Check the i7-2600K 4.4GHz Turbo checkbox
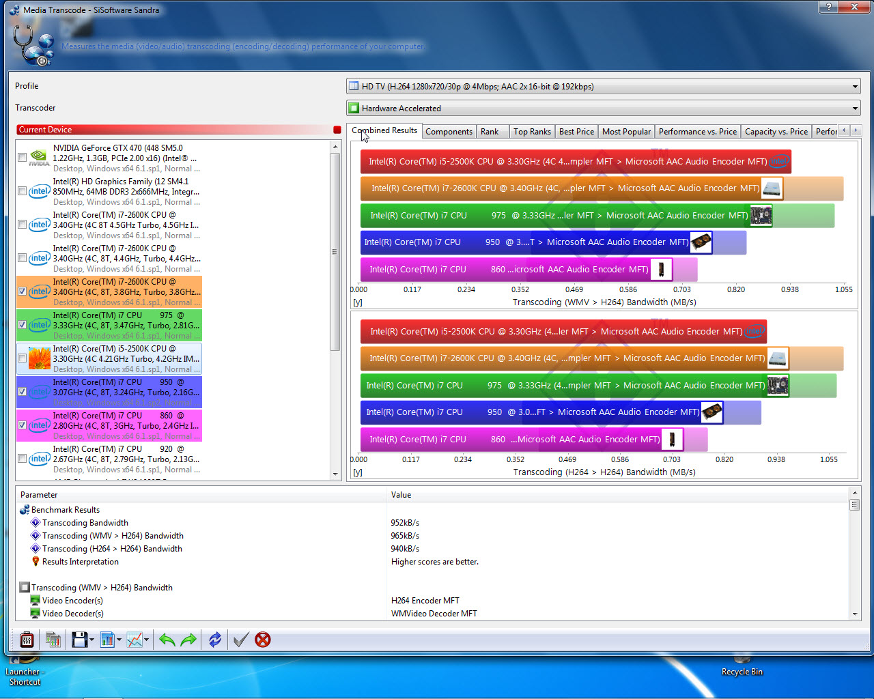874x699 pixels. point(22,258)
